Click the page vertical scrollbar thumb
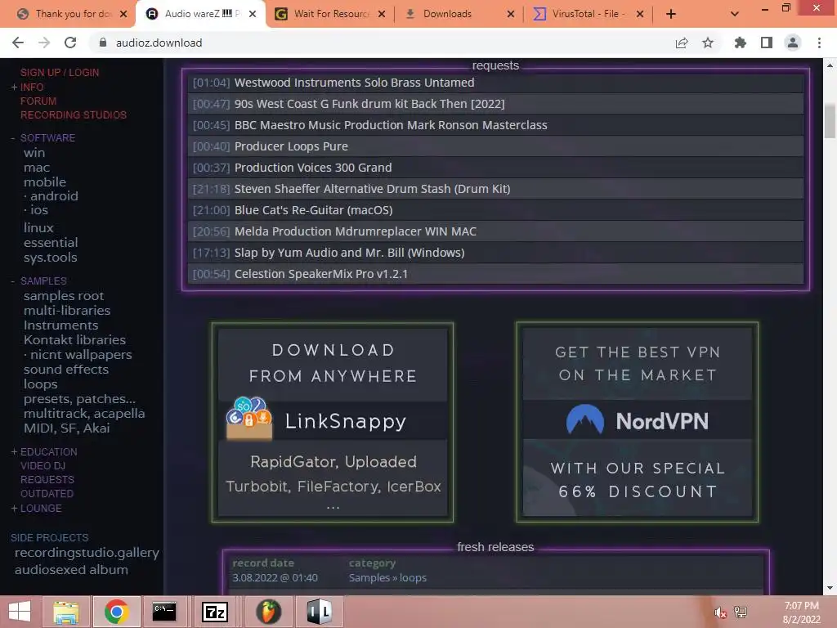Viewport: 837px width, 628px height. pos(830,121)
